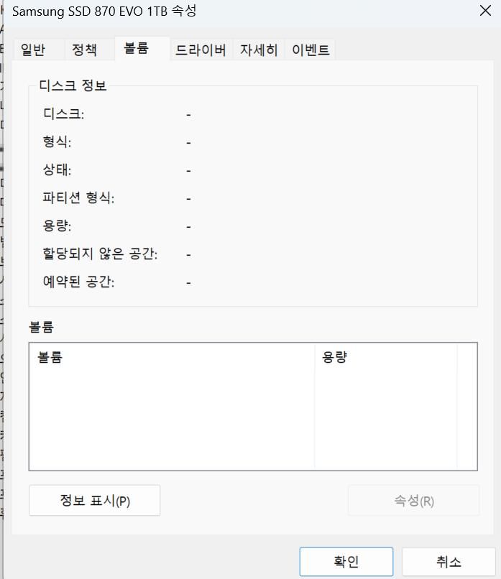The width and height of the screenshot is (501, 579).
Task: Sort by 볼륨 column header in list
Action: [x=173, y=357]
